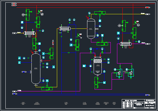Select cyan controller box left of right exchanger loop
Viewport: 158px width, 111px height.
[118, 33]
